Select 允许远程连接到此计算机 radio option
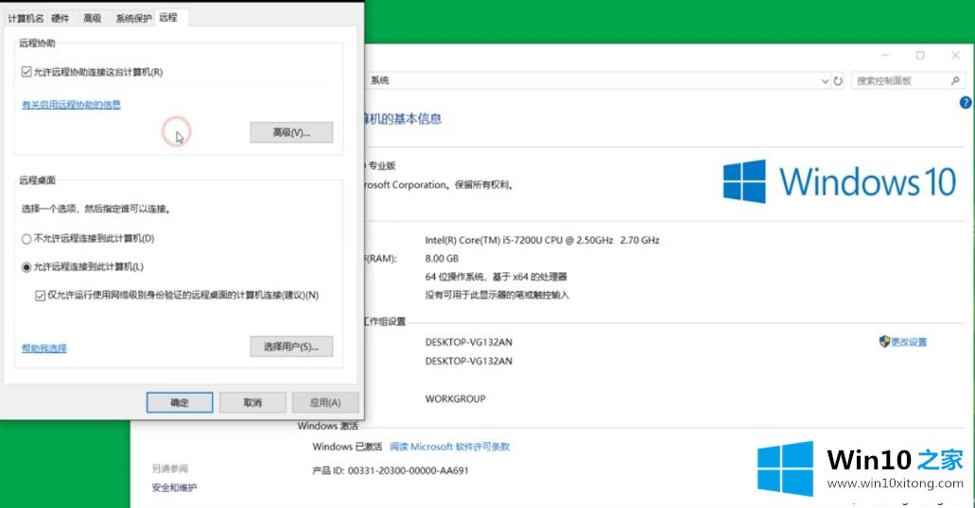This screenshot has width=975, height=508. (26, 267)
